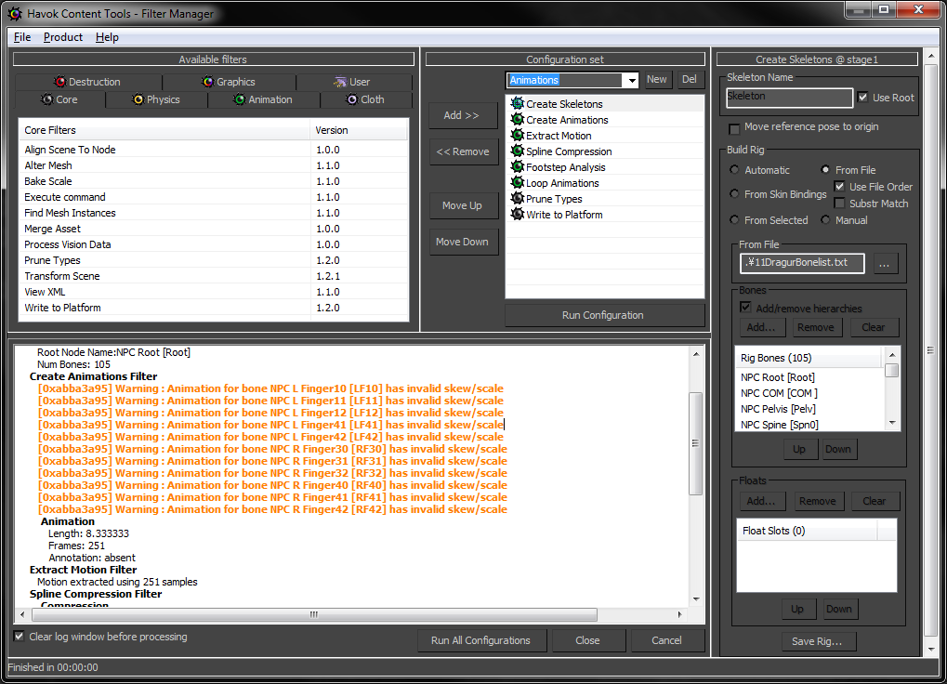Click the Destruction tab icon

click(x=59, y=82)
